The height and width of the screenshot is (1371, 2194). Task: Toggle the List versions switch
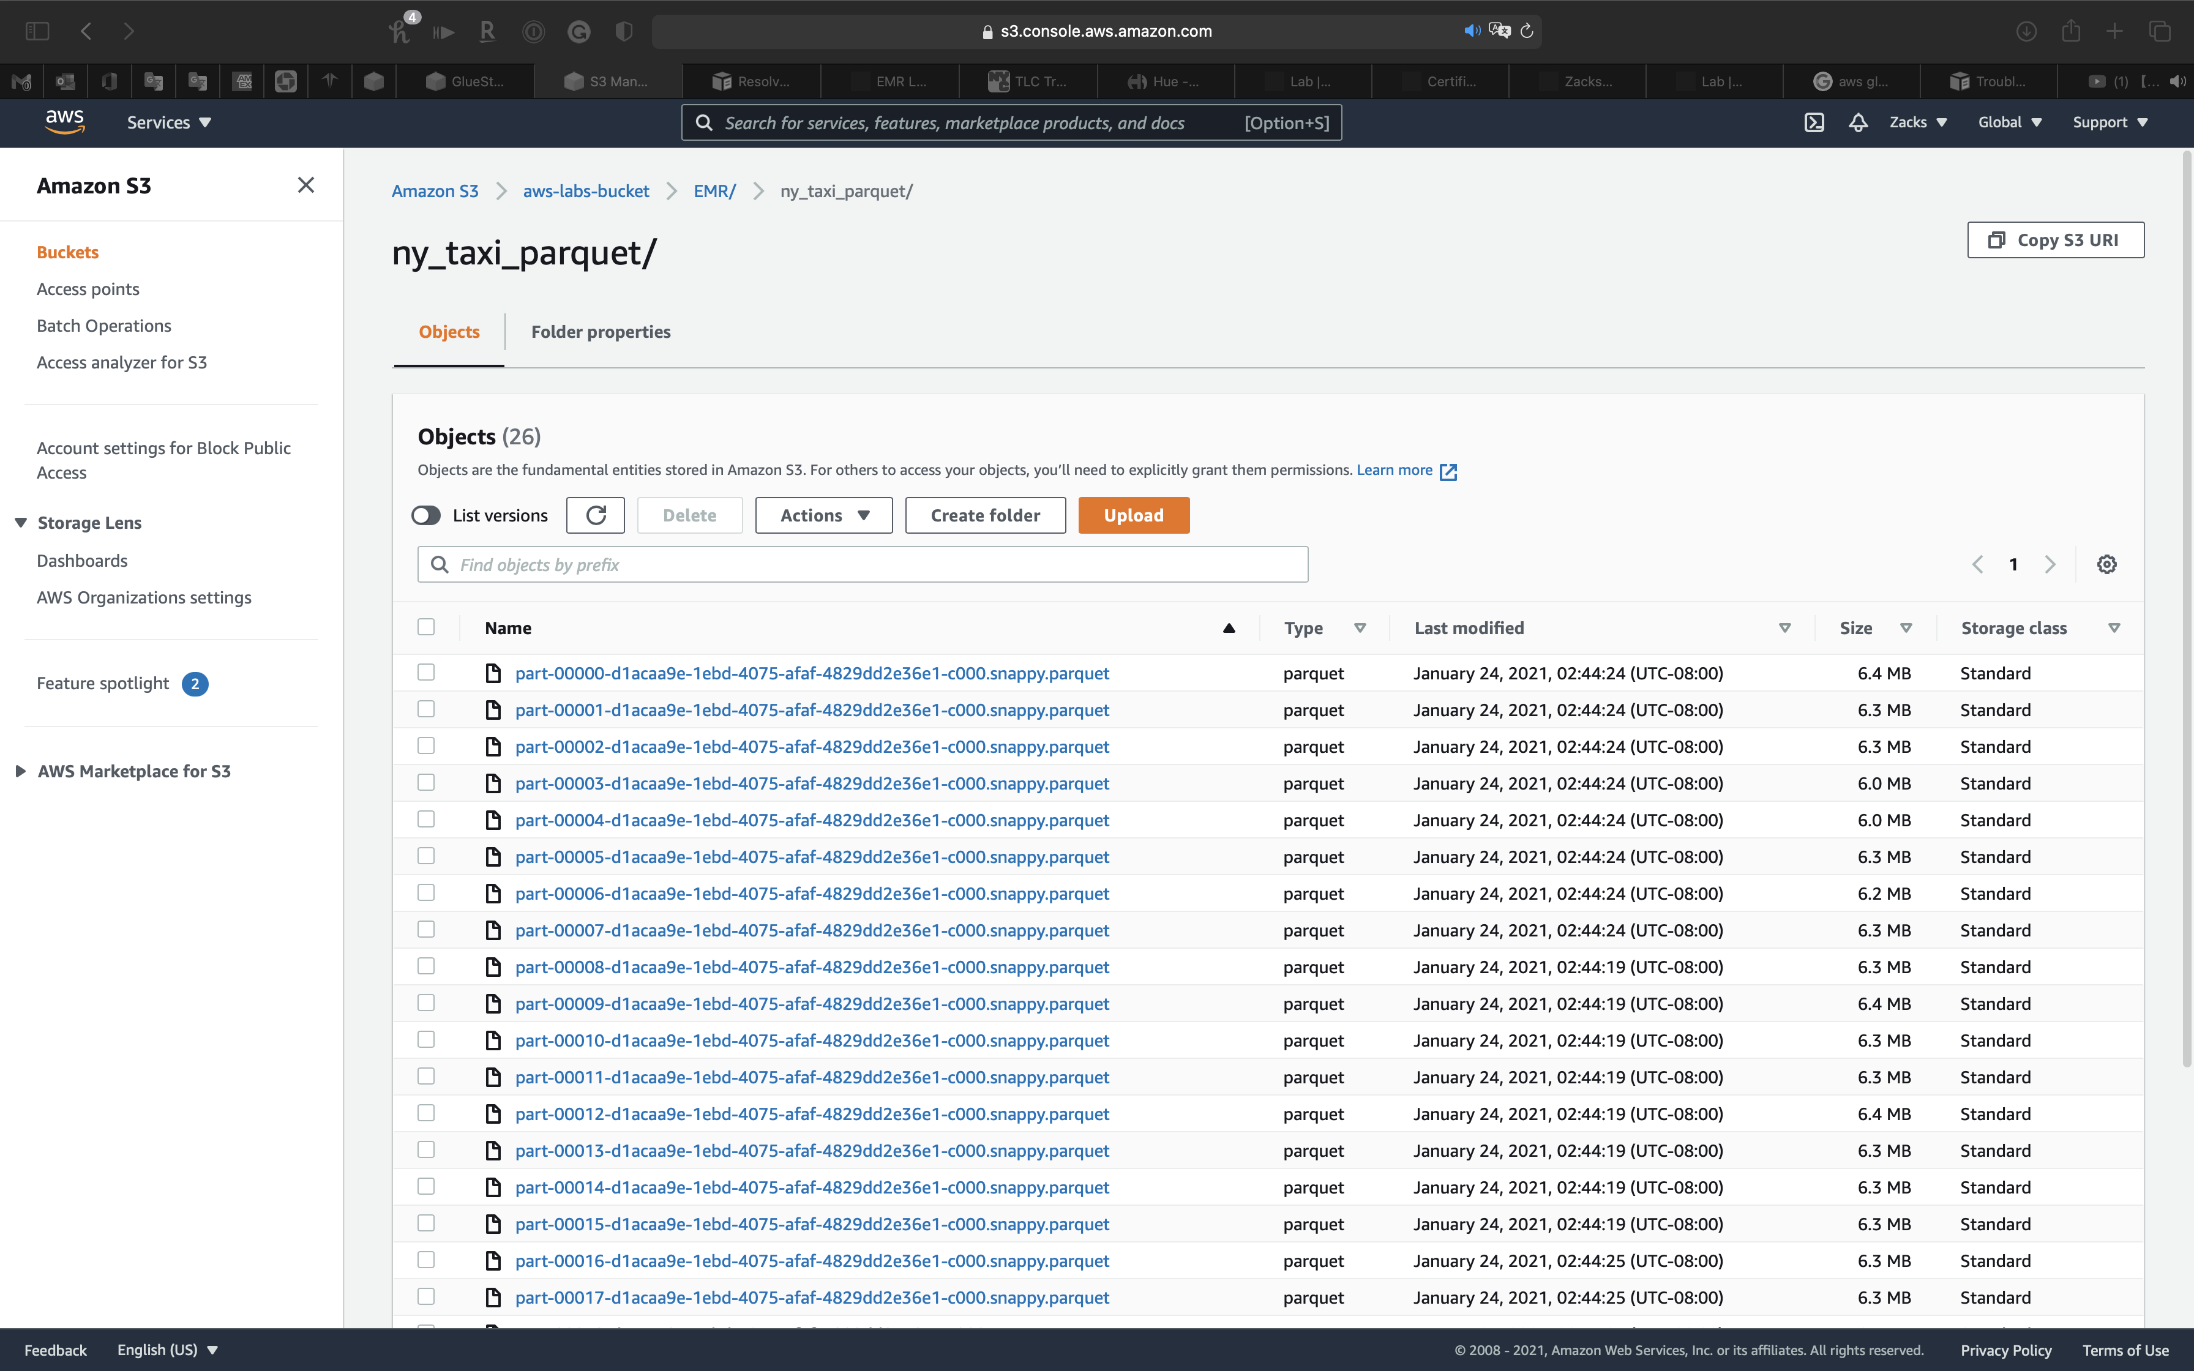[426, 515]
